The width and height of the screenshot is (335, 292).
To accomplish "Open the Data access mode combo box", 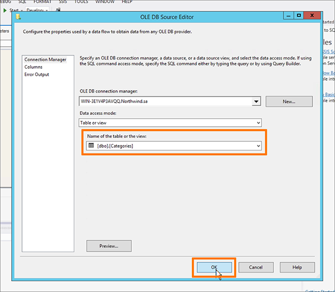I will pyautogui.click(x=170, y=123).
